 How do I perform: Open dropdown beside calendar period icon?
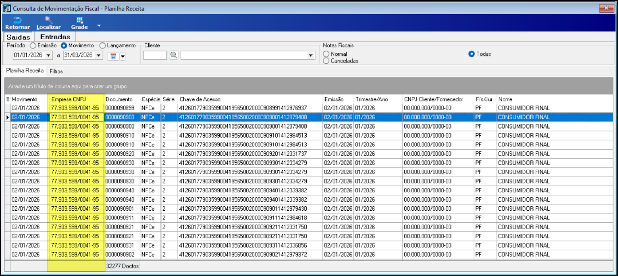[123, 56]
